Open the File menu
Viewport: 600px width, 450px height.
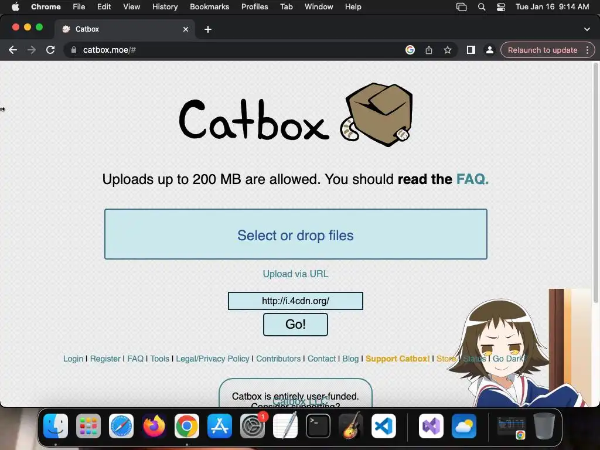(79, 6)
